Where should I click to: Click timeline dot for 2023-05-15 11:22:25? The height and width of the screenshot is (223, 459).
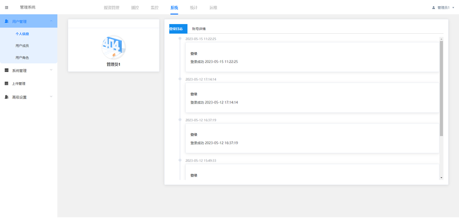coord(180,38)
